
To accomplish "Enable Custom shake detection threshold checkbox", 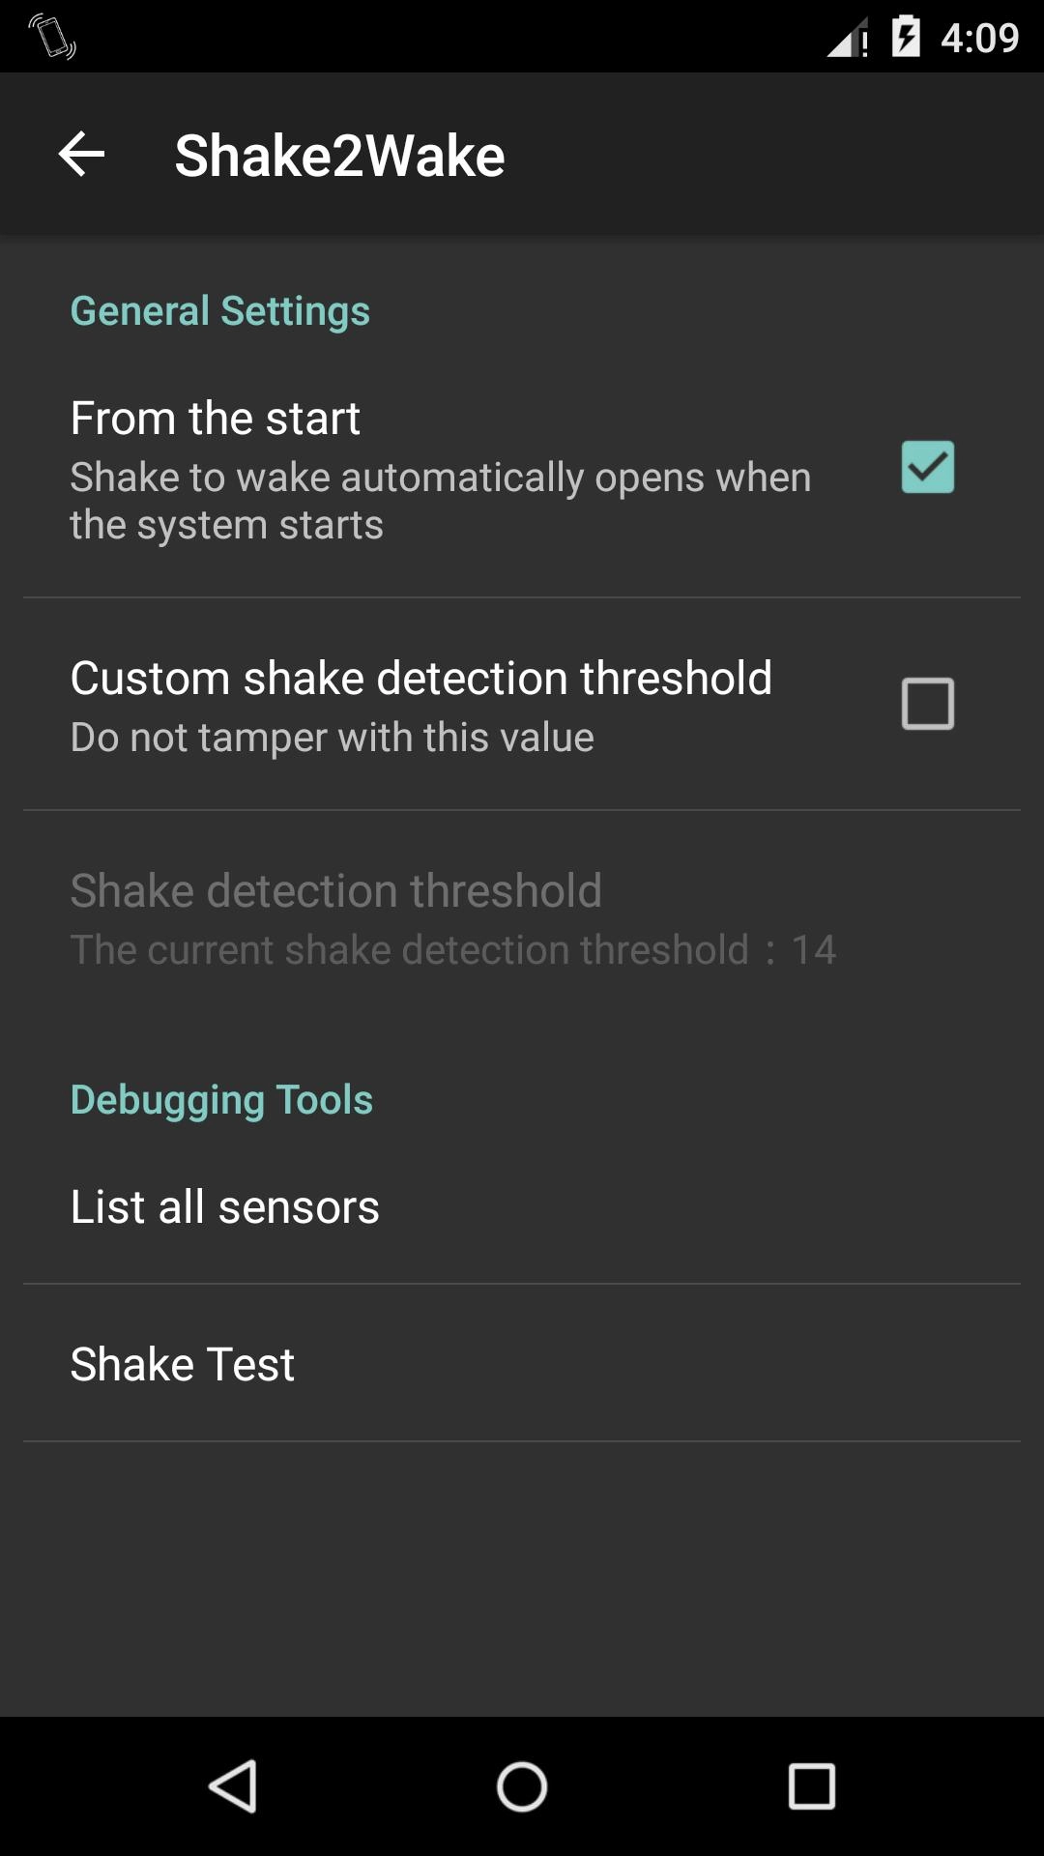I will [927, 704].
